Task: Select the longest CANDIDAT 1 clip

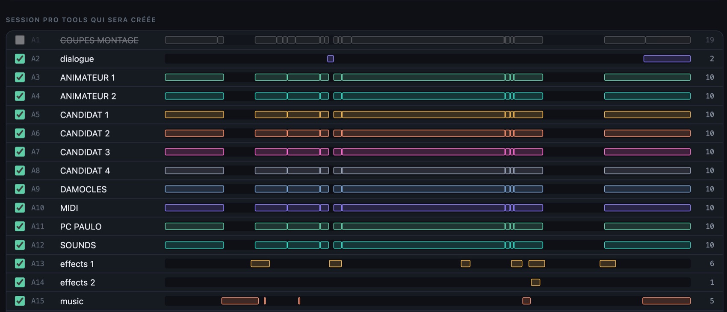Action: (x=423, y=115)
